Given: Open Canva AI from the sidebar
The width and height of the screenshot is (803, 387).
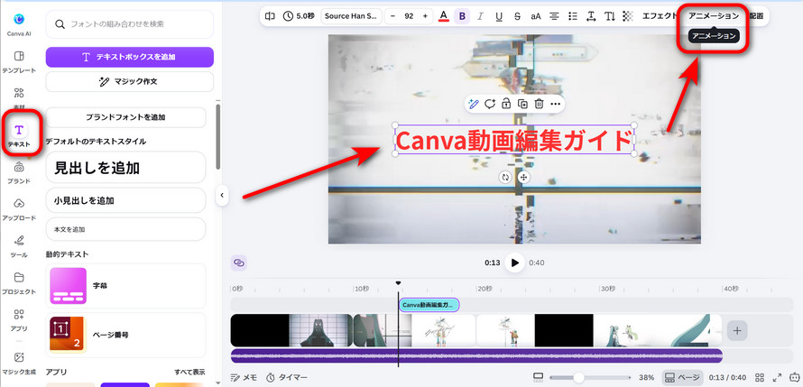Looking at the screenshot, I should coord(19,24).
